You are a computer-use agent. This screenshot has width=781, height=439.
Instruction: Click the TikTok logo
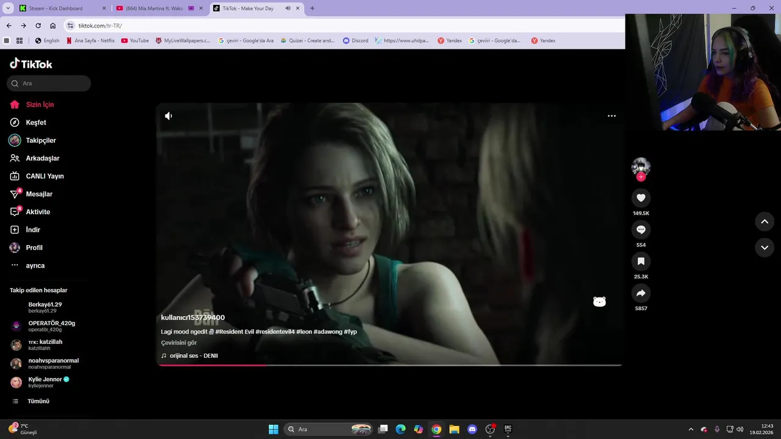(x=31, y=64)
